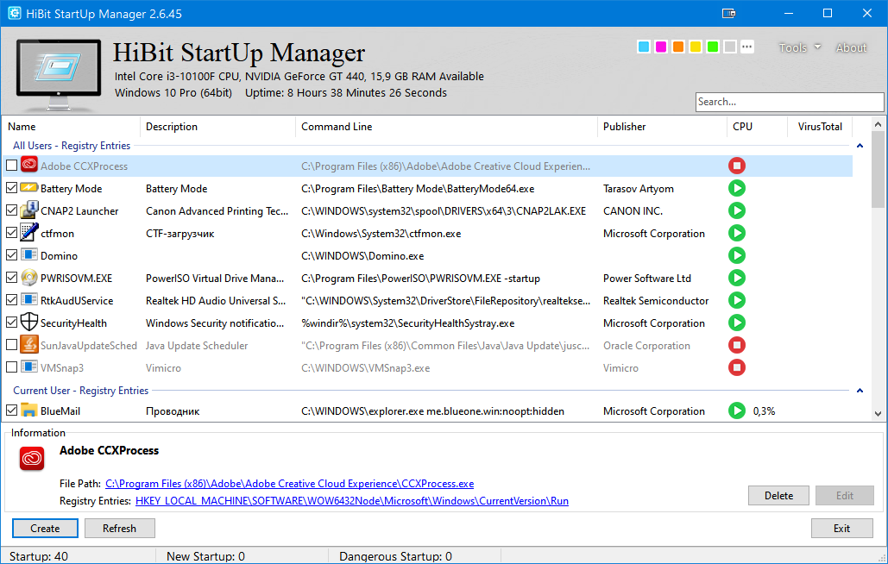Screen dimensions: 888x564
Task: Sort by the Publisher column header
Action: tap(662, 127)
